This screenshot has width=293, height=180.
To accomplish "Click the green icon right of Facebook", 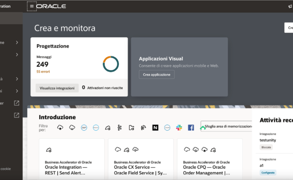I will [202, 128].
